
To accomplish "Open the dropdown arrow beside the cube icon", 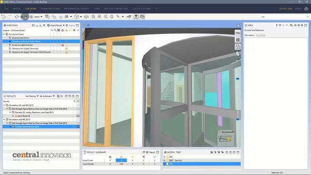I will 81,17.
